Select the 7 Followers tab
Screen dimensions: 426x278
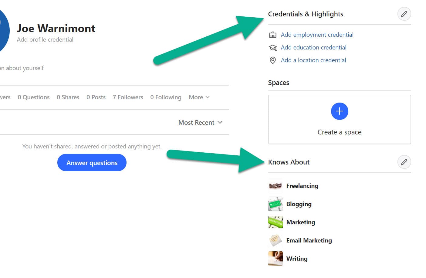point(128,97)
